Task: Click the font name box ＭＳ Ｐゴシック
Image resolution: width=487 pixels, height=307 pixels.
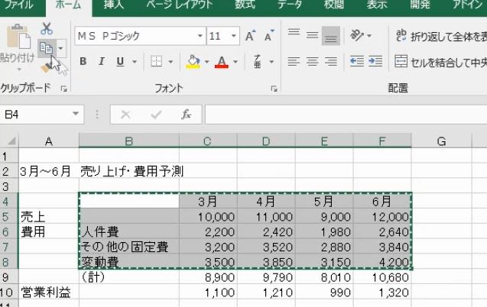Action: [x=136, y=36]
